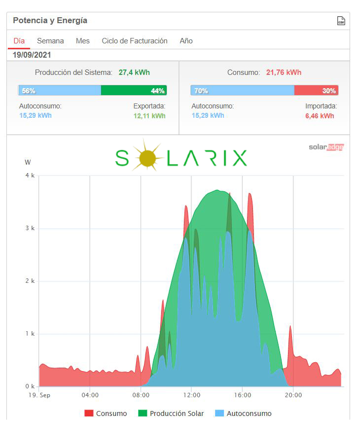Click the solaredge logo
Viewport: 356px width, 447px height.
pos(326,147)
